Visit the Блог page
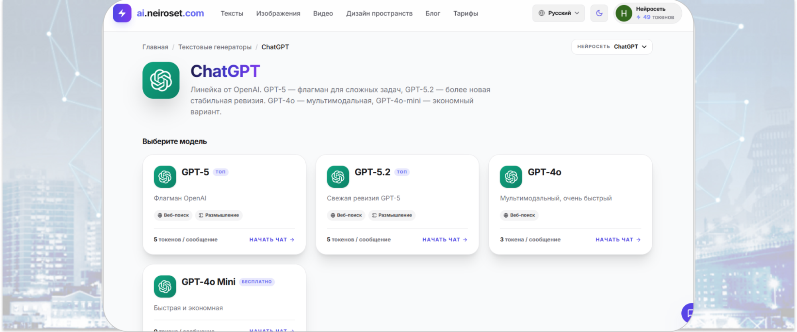The height and width of the screenshot is (332, 797). [433, 14]
